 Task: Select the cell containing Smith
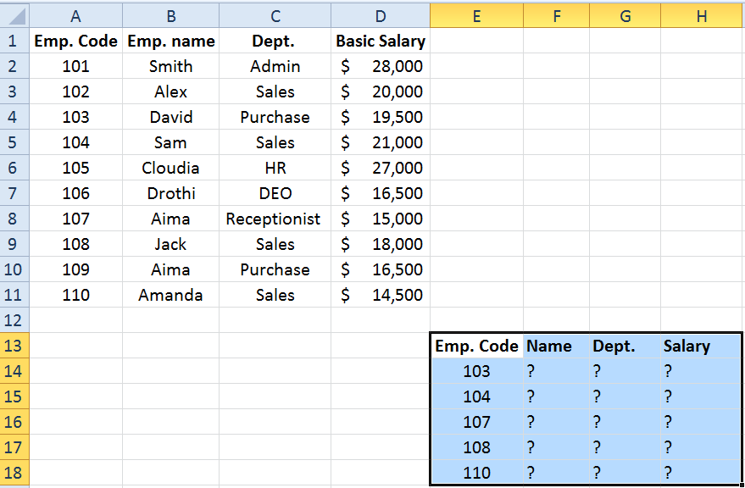pyautogui.click(x=170, y=66)
